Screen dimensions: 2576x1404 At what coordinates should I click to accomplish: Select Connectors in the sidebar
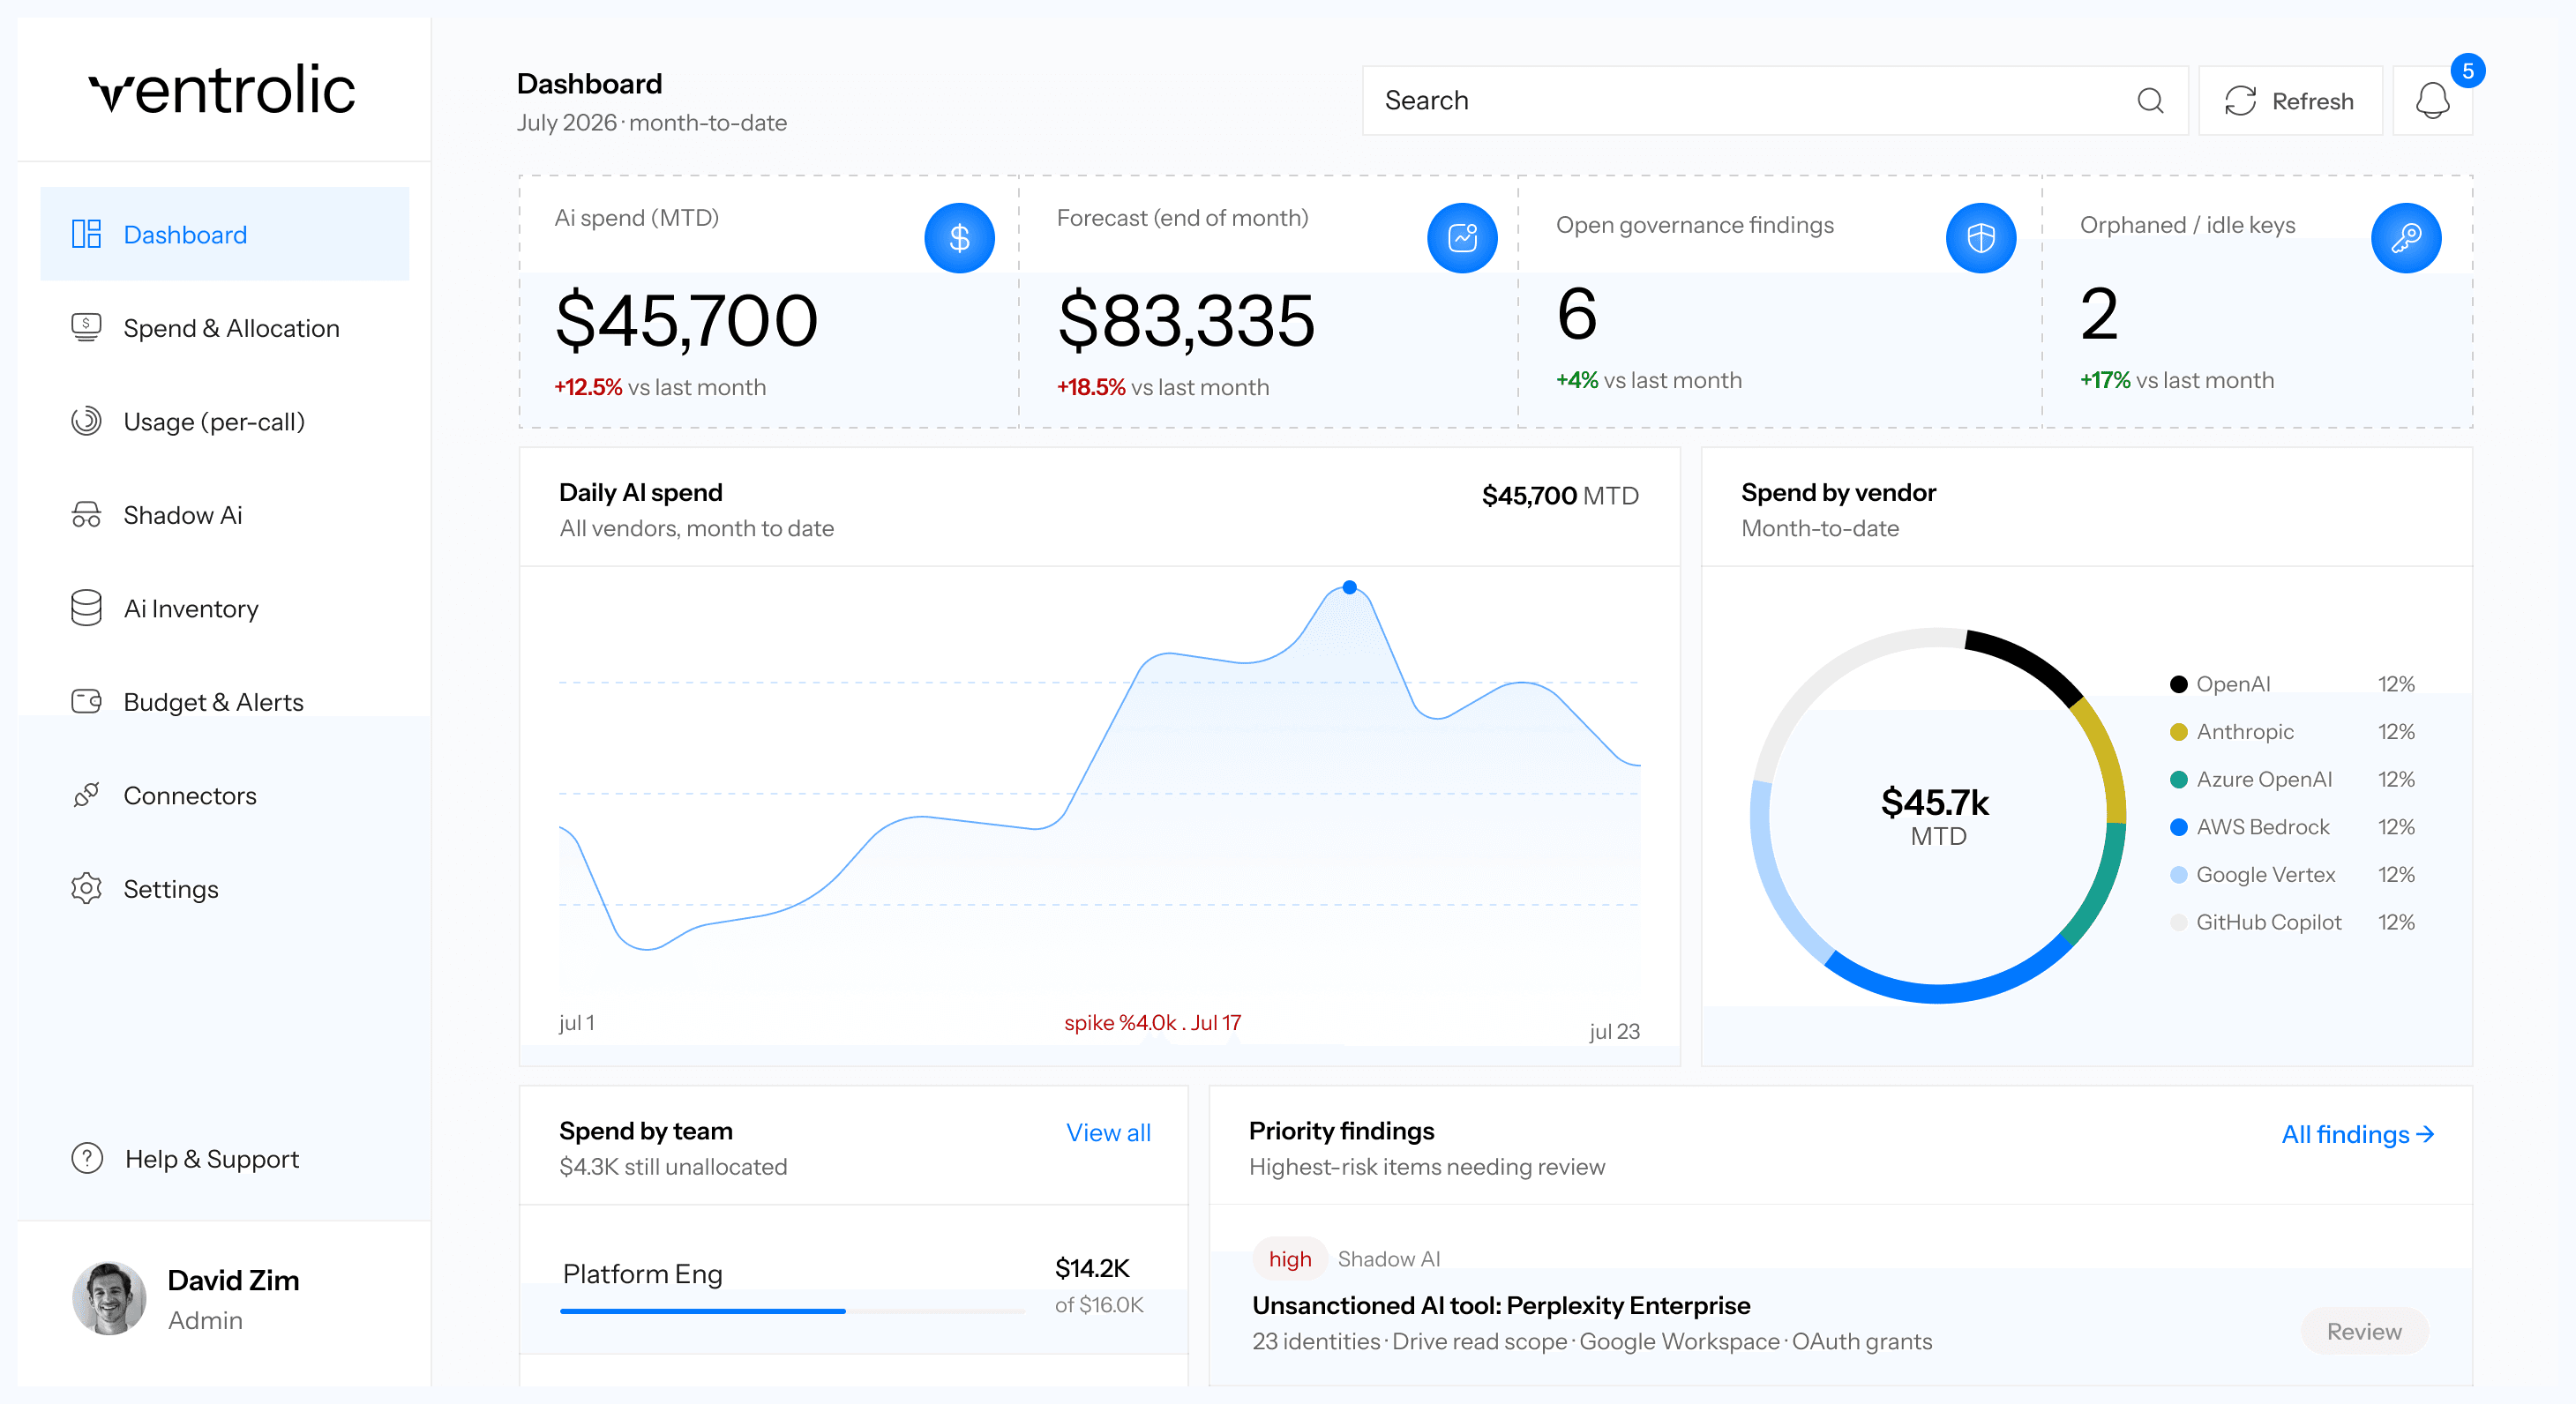225,795
